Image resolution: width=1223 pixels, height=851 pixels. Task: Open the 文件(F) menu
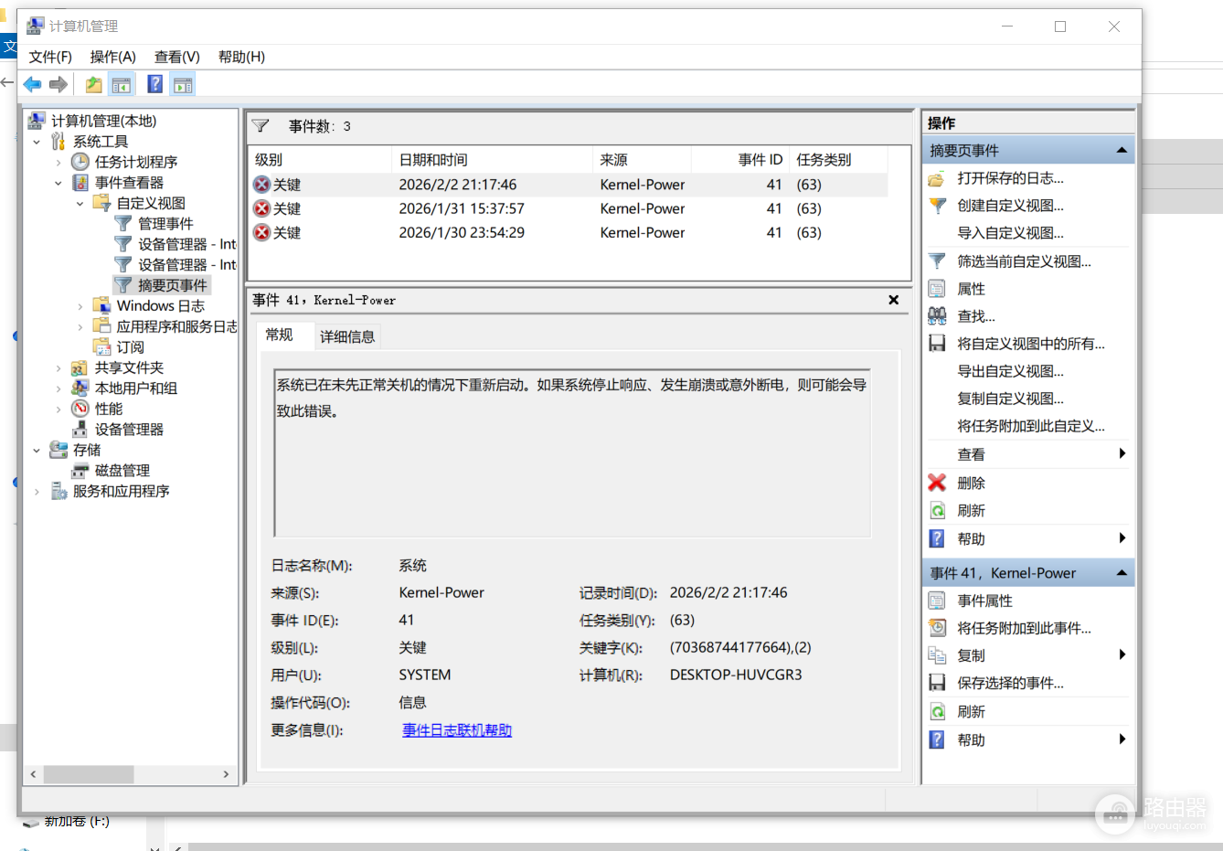[50, 57]
